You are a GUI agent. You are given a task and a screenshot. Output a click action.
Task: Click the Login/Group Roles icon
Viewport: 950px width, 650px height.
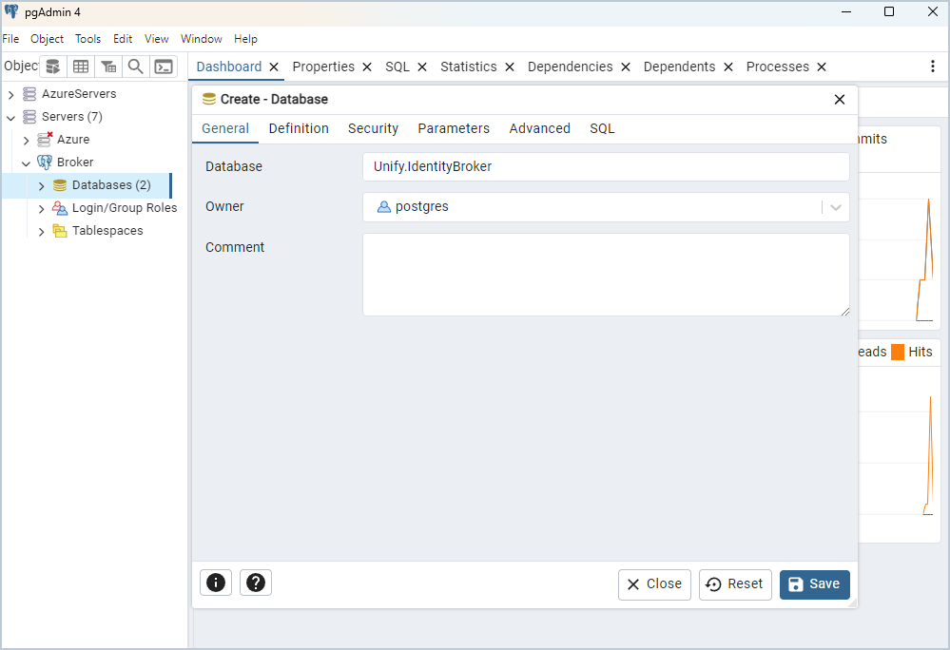coord(59,207)
